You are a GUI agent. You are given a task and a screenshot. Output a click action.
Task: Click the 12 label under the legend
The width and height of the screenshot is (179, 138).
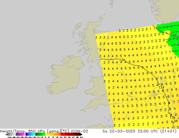click(53, 137)
